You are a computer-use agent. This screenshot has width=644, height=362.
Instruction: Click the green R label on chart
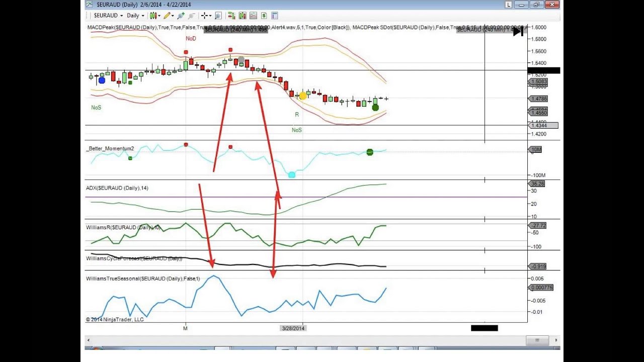(297, 115)
